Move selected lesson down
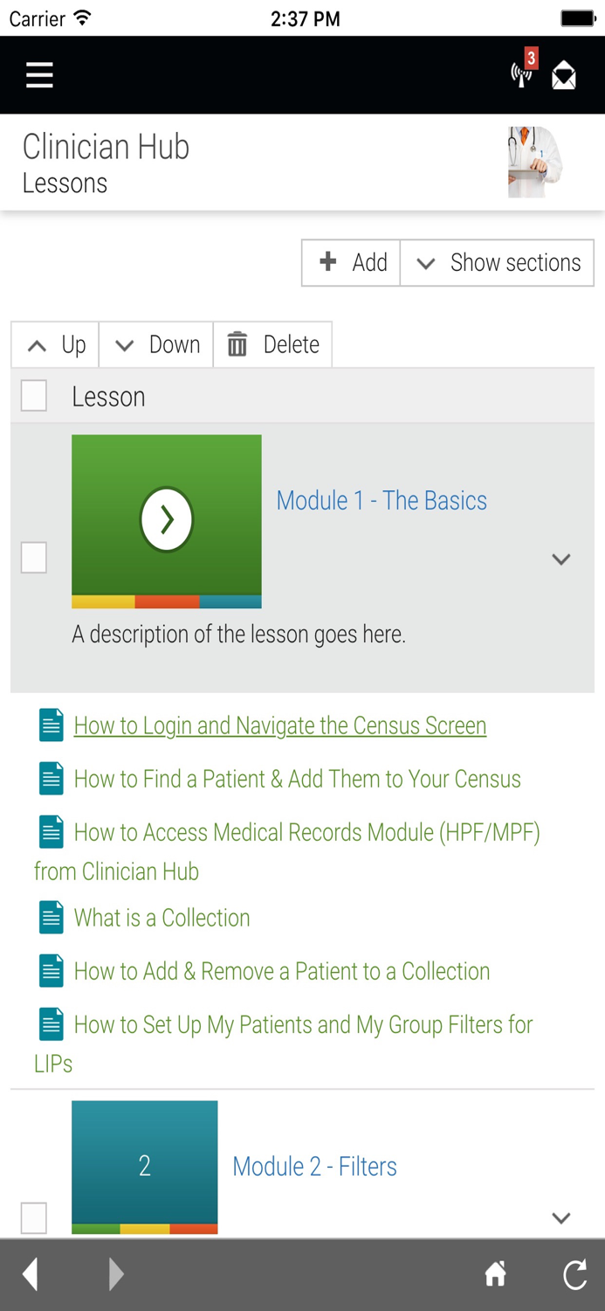 [155, 344]
